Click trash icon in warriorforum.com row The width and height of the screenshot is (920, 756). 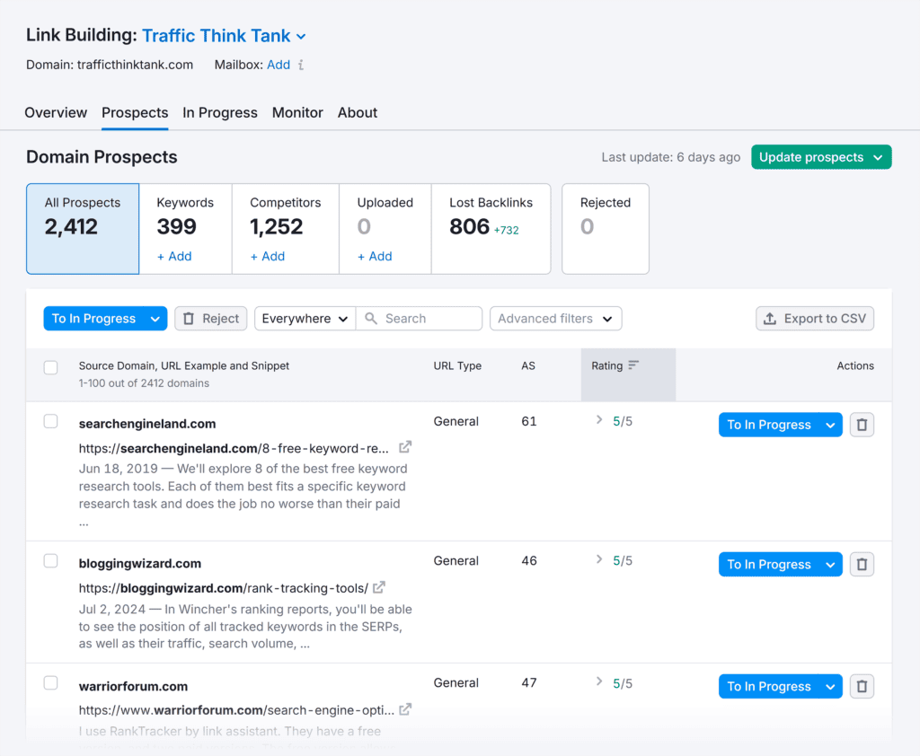862,687
